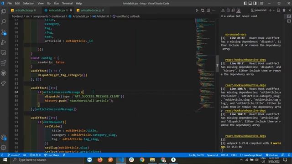Viewport: 292px width, 164px height.
Task: Click the editor minimap
Action: tap(205, 65)
